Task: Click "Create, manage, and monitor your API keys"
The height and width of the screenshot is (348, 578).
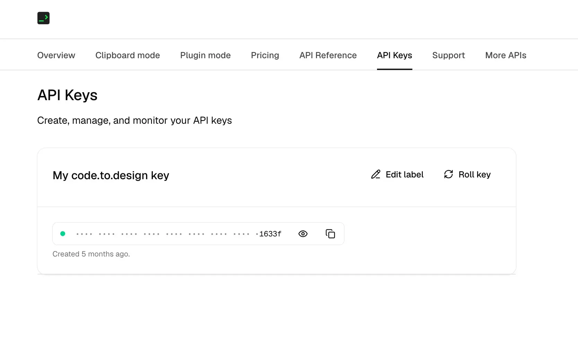Action: 134,120
